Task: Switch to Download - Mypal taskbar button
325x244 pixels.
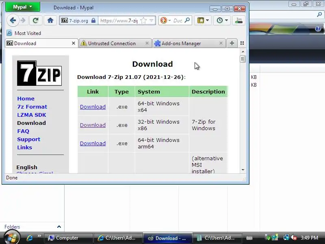Action: 167,238
